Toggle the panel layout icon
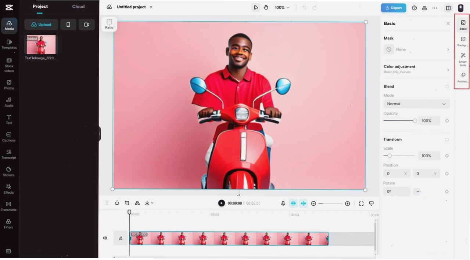Screen dimensions: 470x260 point(448,8)
